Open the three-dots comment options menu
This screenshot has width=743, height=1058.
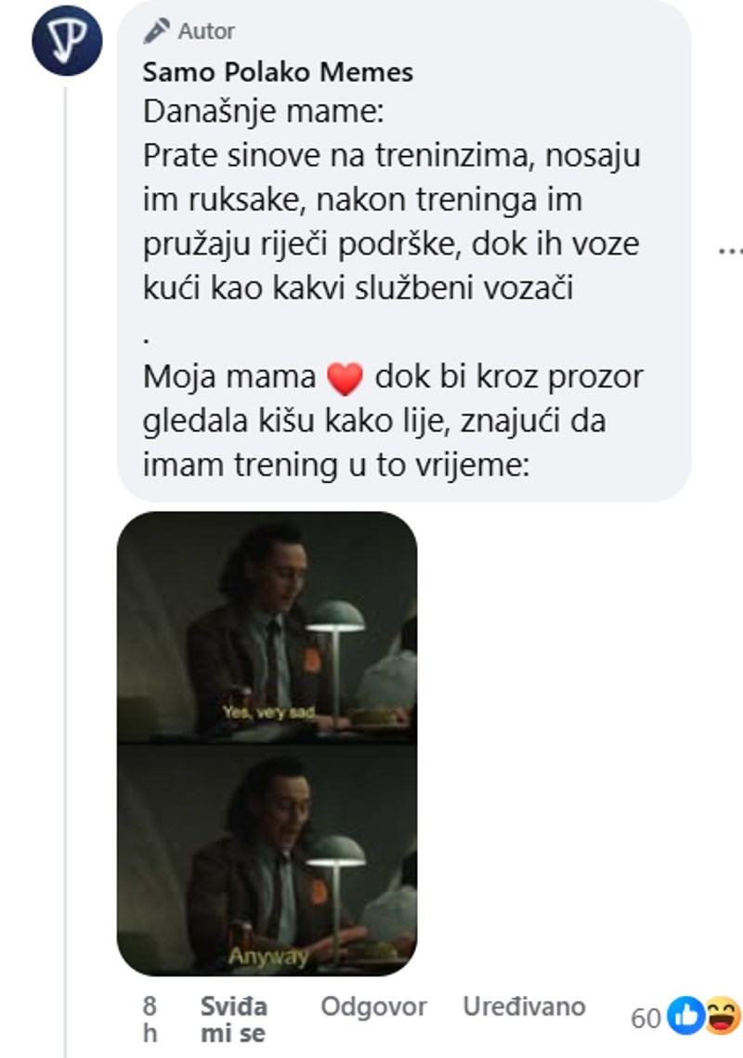coord(730,252)
